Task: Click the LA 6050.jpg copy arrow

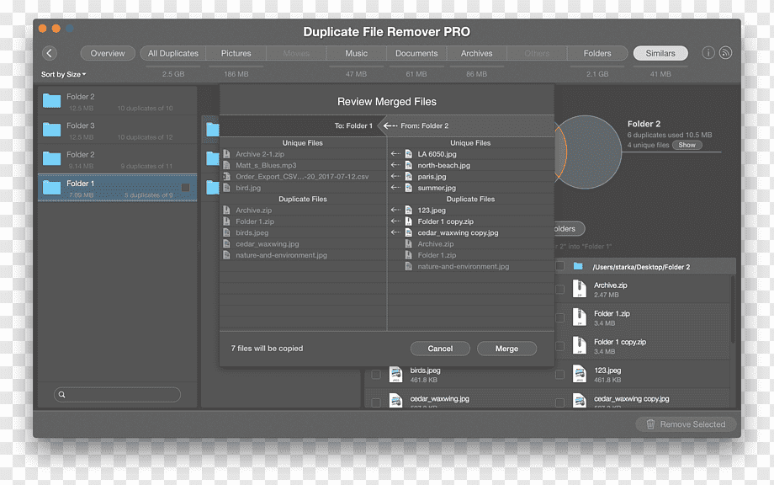Action: [395, 154]
